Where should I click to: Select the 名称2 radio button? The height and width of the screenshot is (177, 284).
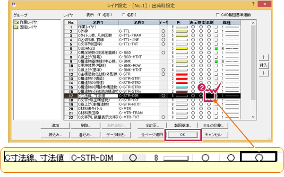[x=123, y=15]
